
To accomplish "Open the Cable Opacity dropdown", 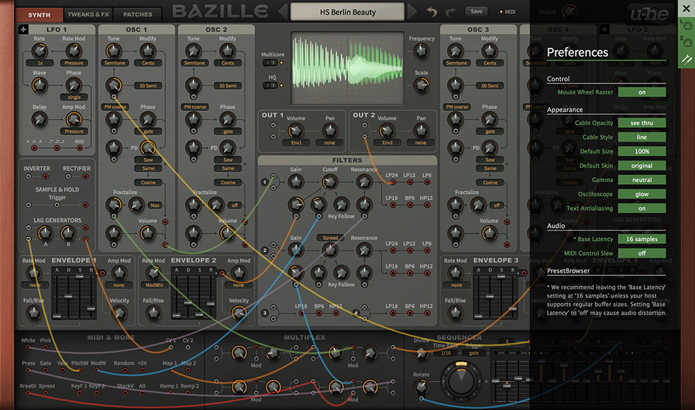I will point(641,123).
